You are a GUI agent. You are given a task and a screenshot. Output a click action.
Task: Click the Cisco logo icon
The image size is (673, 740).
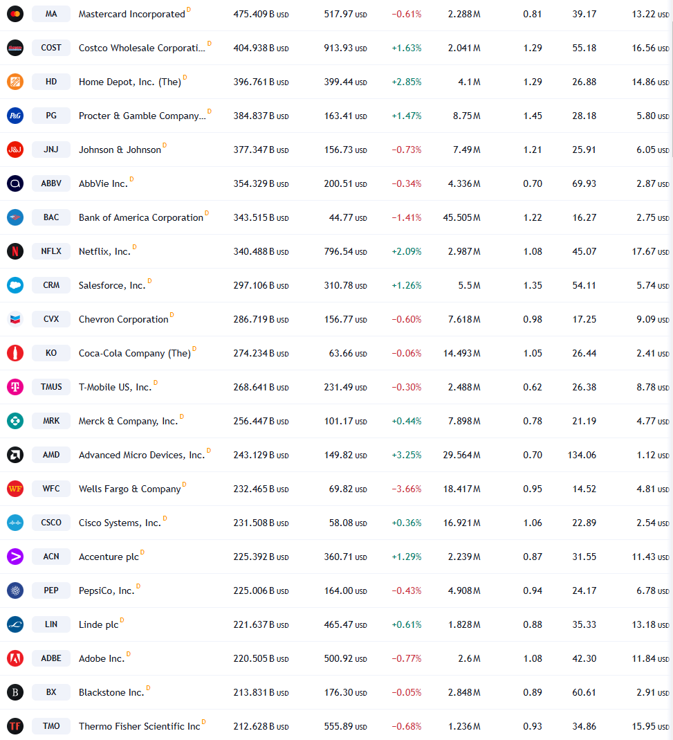click(x=15, y=523)
